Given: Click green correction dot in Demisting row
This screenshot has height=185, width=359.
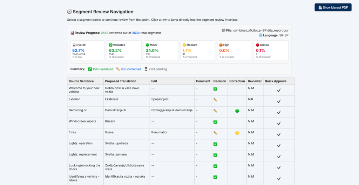Looking at the screenshot, I should click(237, 111).
